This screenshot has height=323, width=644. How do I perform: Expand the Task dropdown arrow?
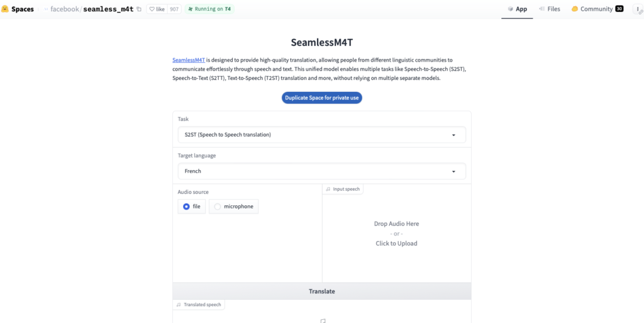pyautogui.click(x=453, y=135)
